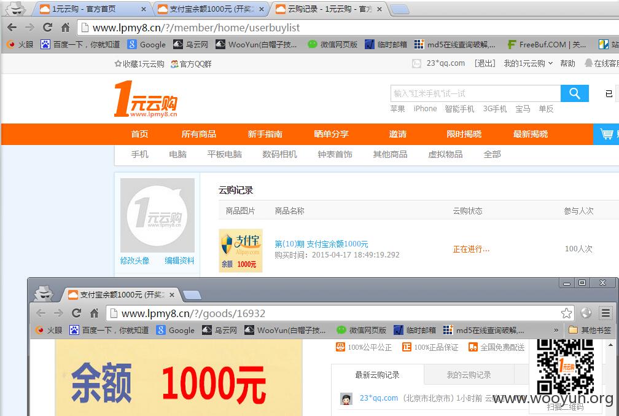Close the 支付宝余额1000元 tab in the front window

point(172,295)
